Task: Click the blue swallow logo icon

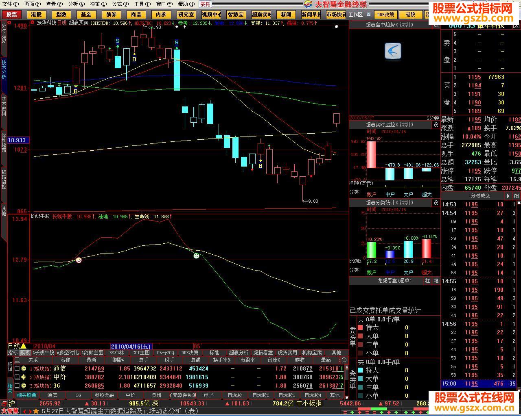Action: pyautogui.click(x=393, y=51)
